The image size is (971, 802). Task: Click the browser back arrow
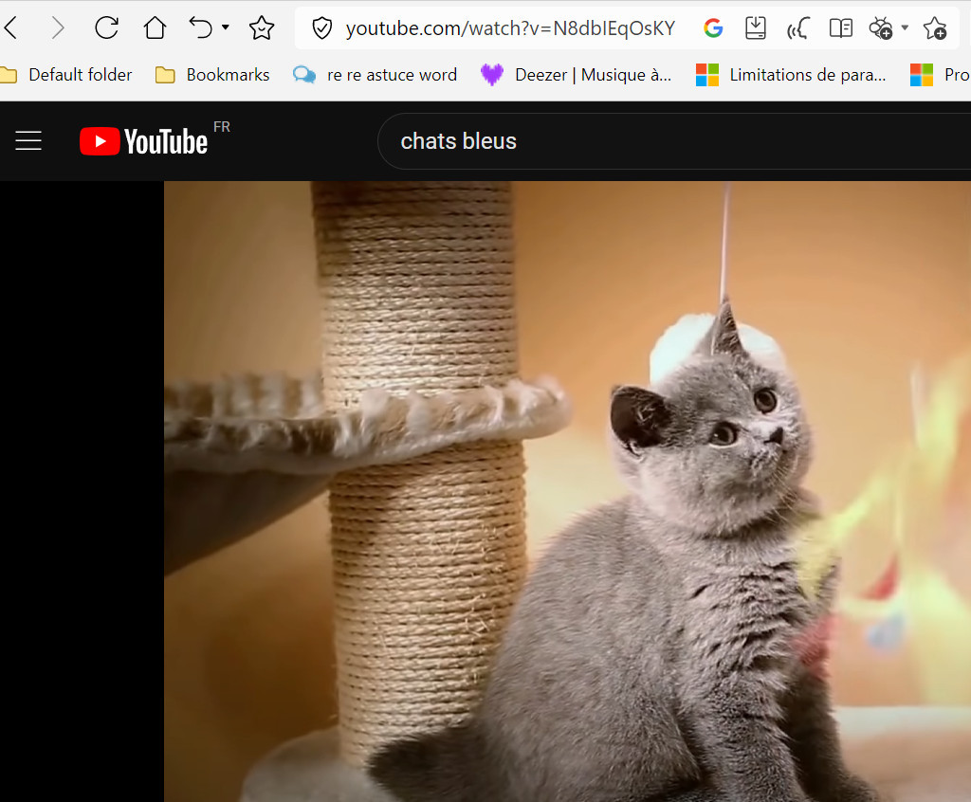(11, 28)
